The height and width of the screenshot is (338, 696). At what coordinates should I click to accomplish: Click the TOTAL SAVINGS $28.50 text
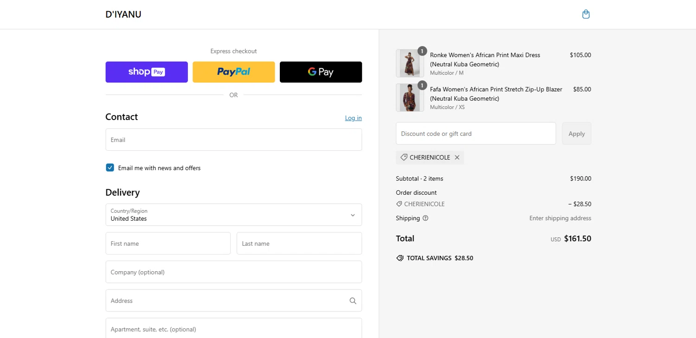coord(440,258)
